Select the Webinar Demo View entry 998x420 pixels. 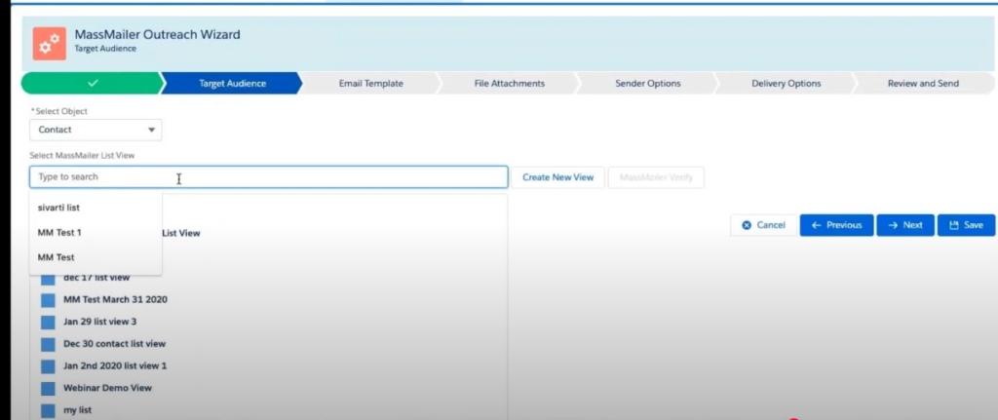(107, 388)
